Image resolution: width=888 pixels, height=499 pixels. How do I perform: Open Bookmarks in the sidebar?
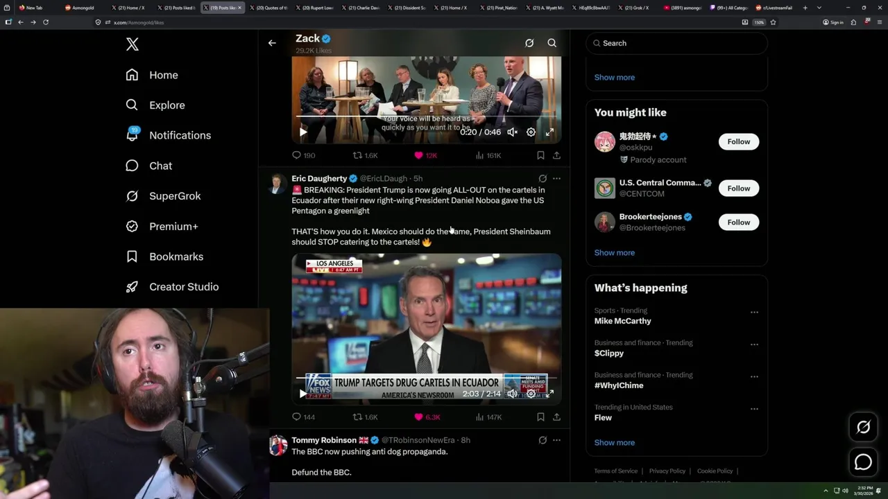[x=164, y=256]
